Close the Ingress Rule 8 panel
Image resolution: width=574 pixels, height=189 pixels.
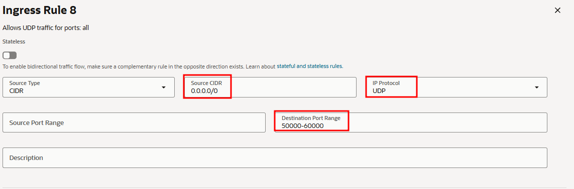(x=557, y=10)
